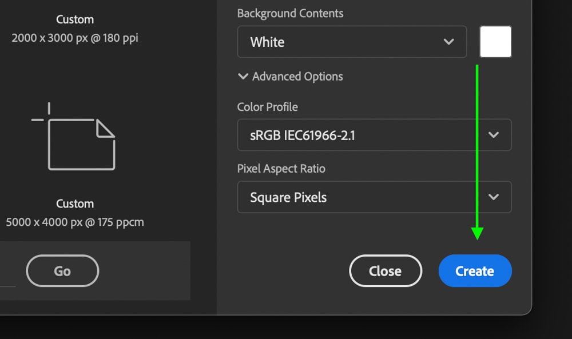Image resolution: width=572 pixels, height=339 pixels.
Task: Pick background color via white swatch
Action: (495, 42)
